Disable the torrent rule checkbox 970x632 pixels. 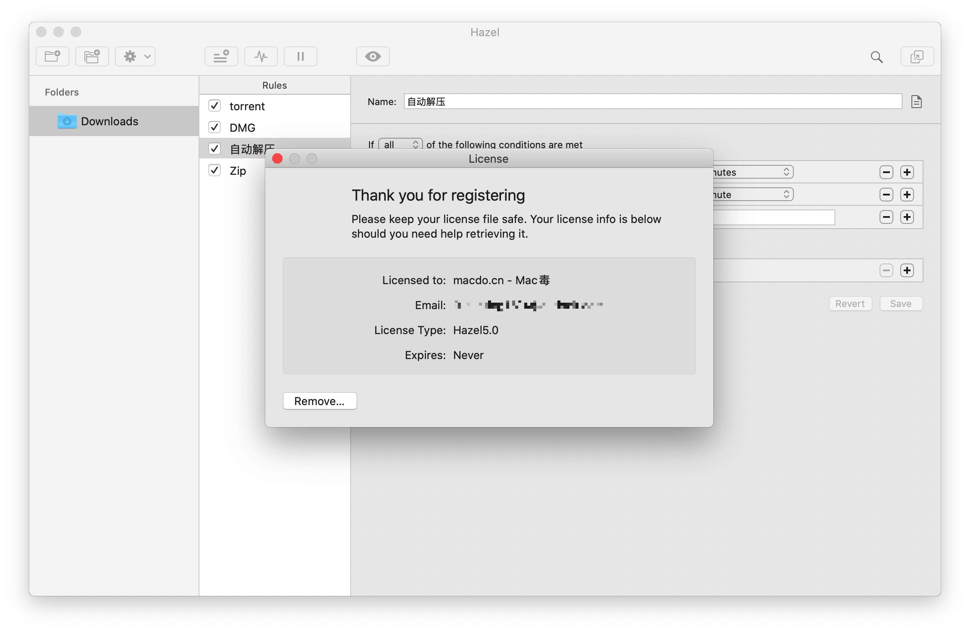214,105
